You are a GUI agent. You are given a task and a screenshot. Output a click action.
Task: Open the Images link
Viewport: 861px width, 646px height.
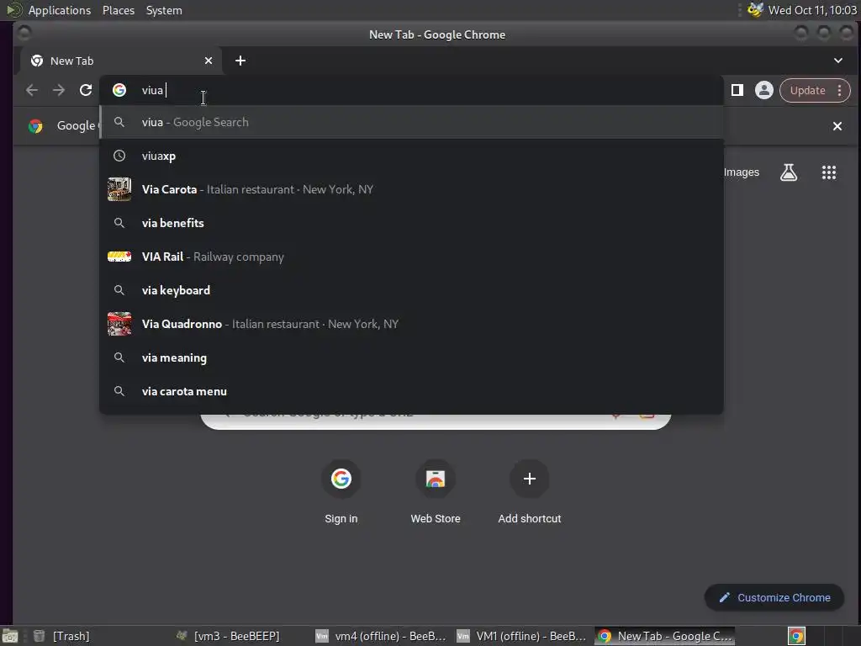[742, 172]
